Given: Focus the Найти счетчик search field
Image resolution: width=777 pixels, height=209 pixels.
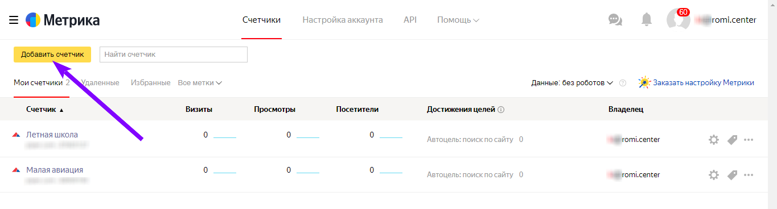Looking at the screenshot, I should 174,55.
